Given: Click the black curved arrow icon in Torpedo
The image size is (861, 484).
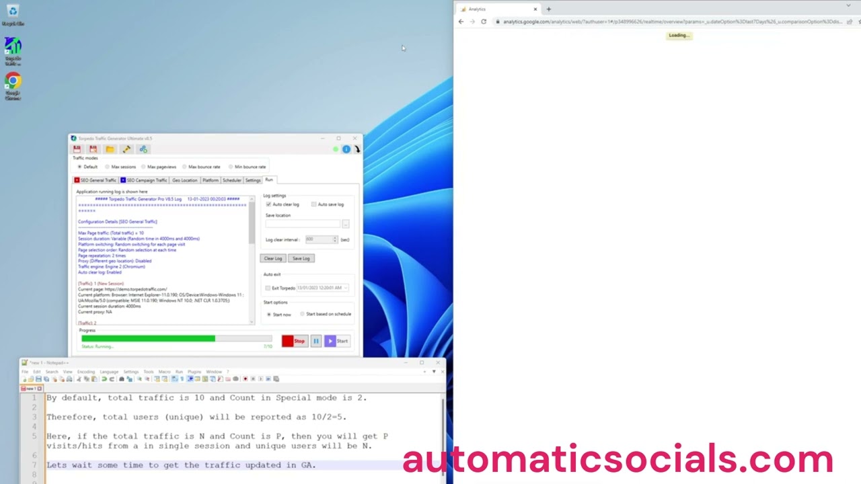Looking at the screenshot, I should (357, 149).
